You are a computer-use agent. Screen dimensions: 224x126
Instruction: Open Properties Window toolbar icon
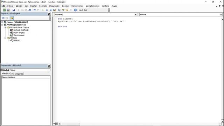[63, 10]
